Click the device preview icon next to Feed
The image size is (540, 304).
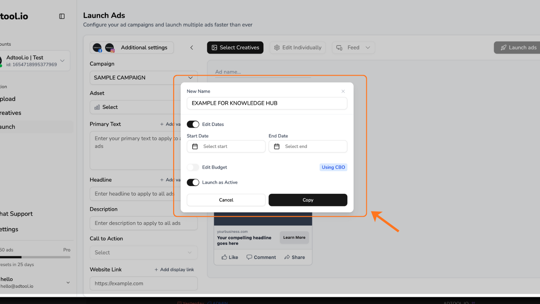[x=339, y=48]
